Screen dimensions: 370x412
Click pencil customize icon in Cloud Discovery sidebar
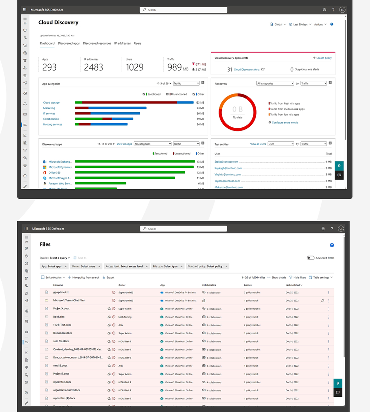[25, 186]
